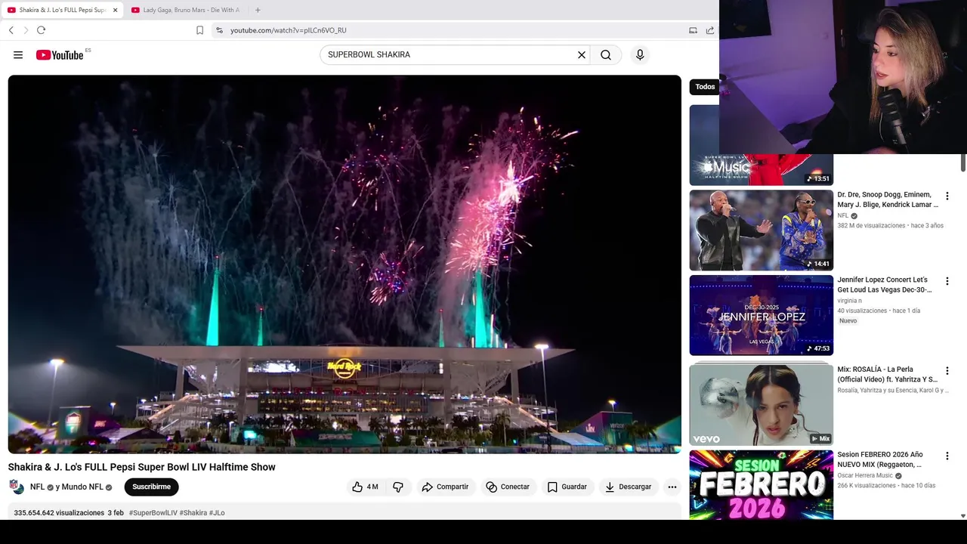The image size is (967, 544).
Task: Open the YouTube hamburger guide menu
Action: coord(18,55)
